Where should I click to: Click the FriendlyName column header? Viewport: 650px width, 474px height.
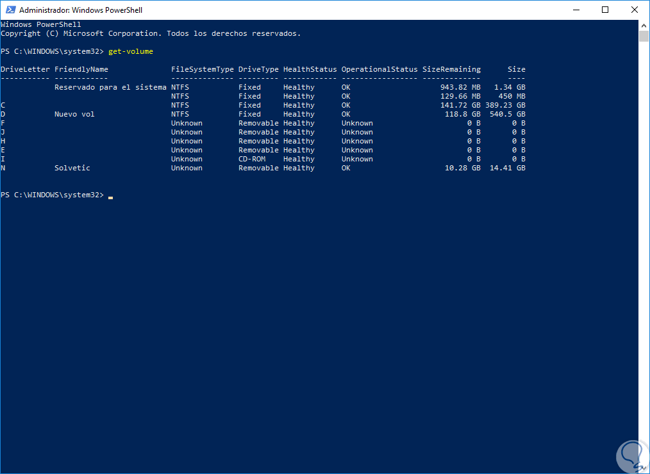[x=81, y=69]
